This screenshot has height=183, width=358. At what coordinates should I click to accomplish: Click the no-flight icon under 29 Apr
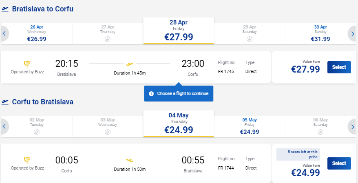pyautogui.click(x=250, y=39)
